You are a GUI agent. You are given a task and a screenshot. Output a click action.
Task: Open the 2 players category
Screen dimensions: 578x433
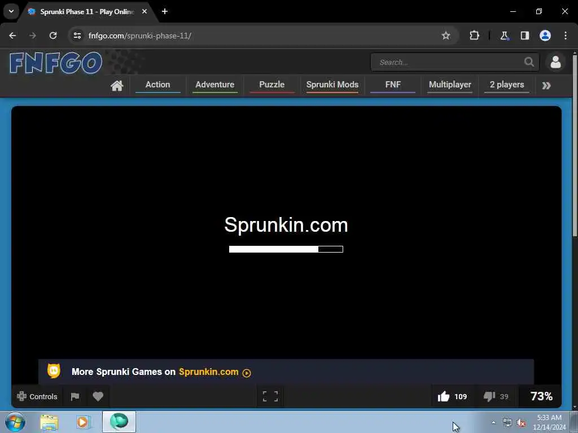[507, 85]
